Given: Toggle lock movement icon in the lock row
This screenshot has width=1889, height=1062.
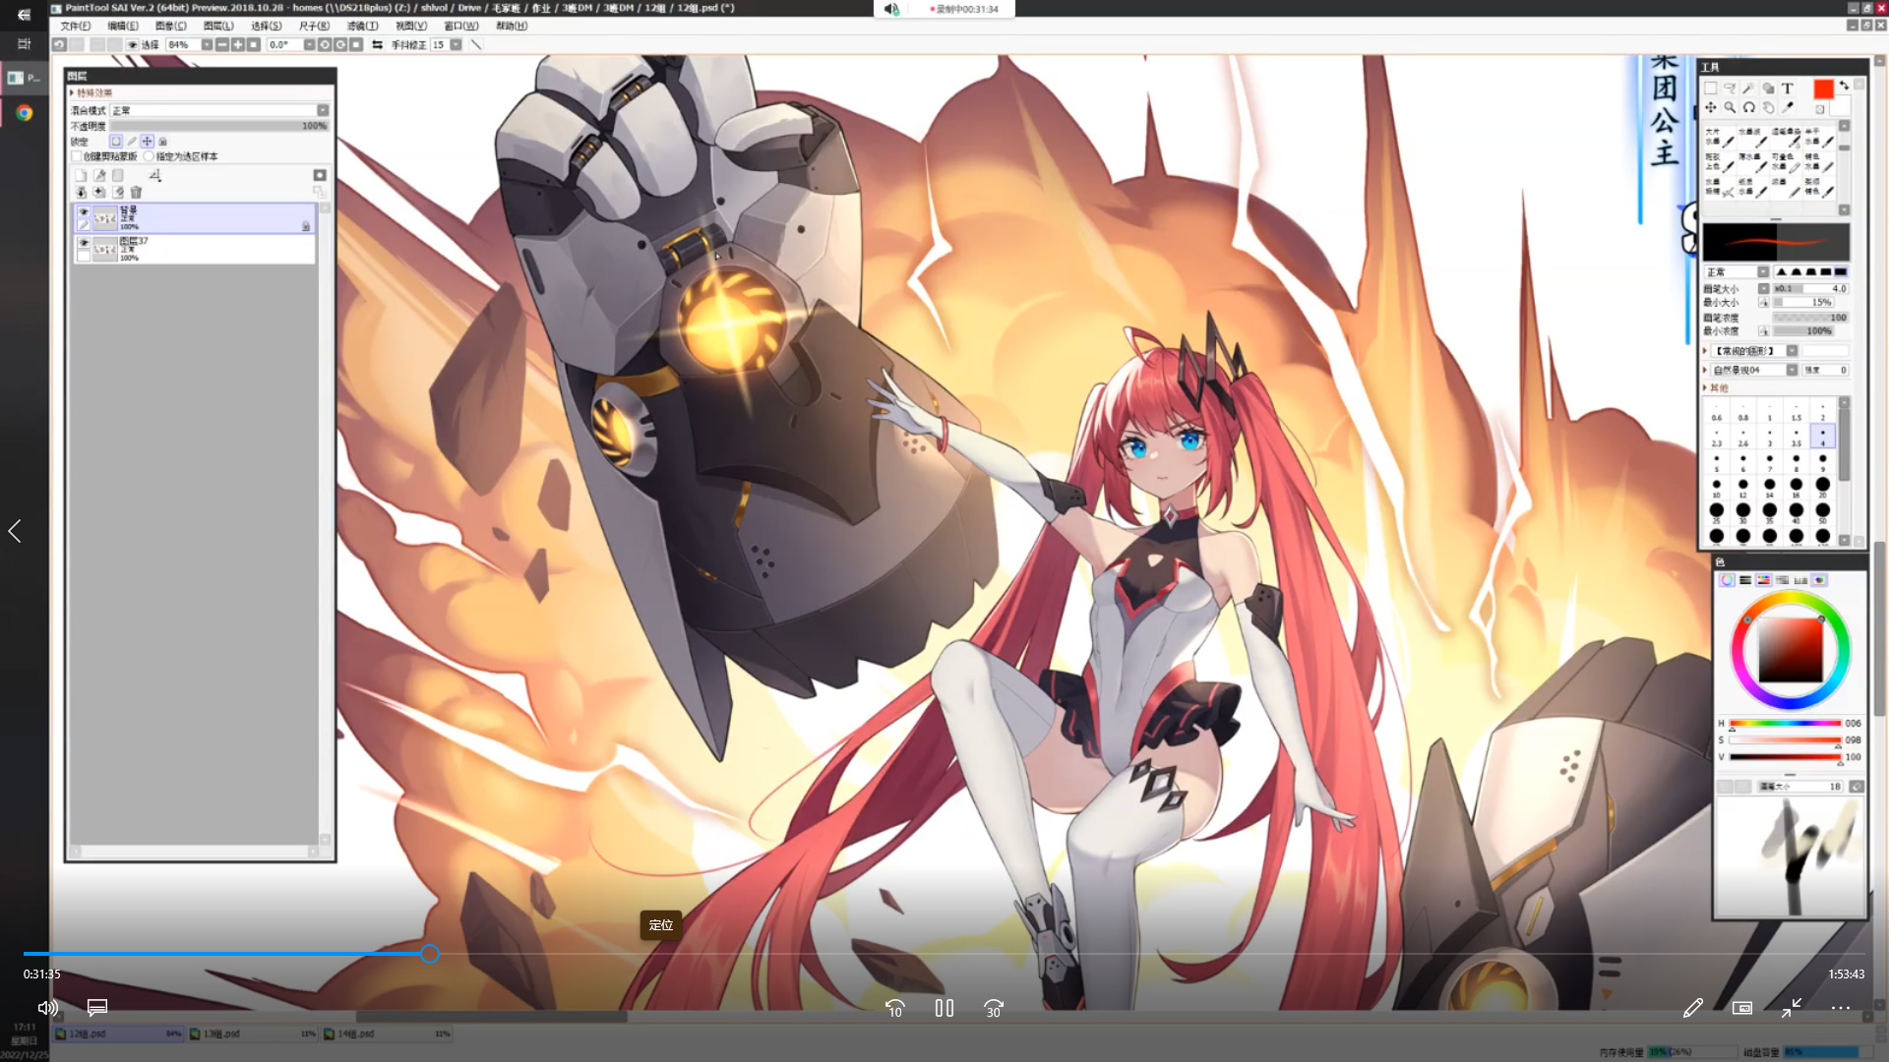Looking at the screenshot, I should tap(147, 142).
